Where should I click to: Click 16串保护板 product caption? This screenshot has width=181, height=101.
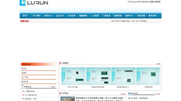[148, 87]
